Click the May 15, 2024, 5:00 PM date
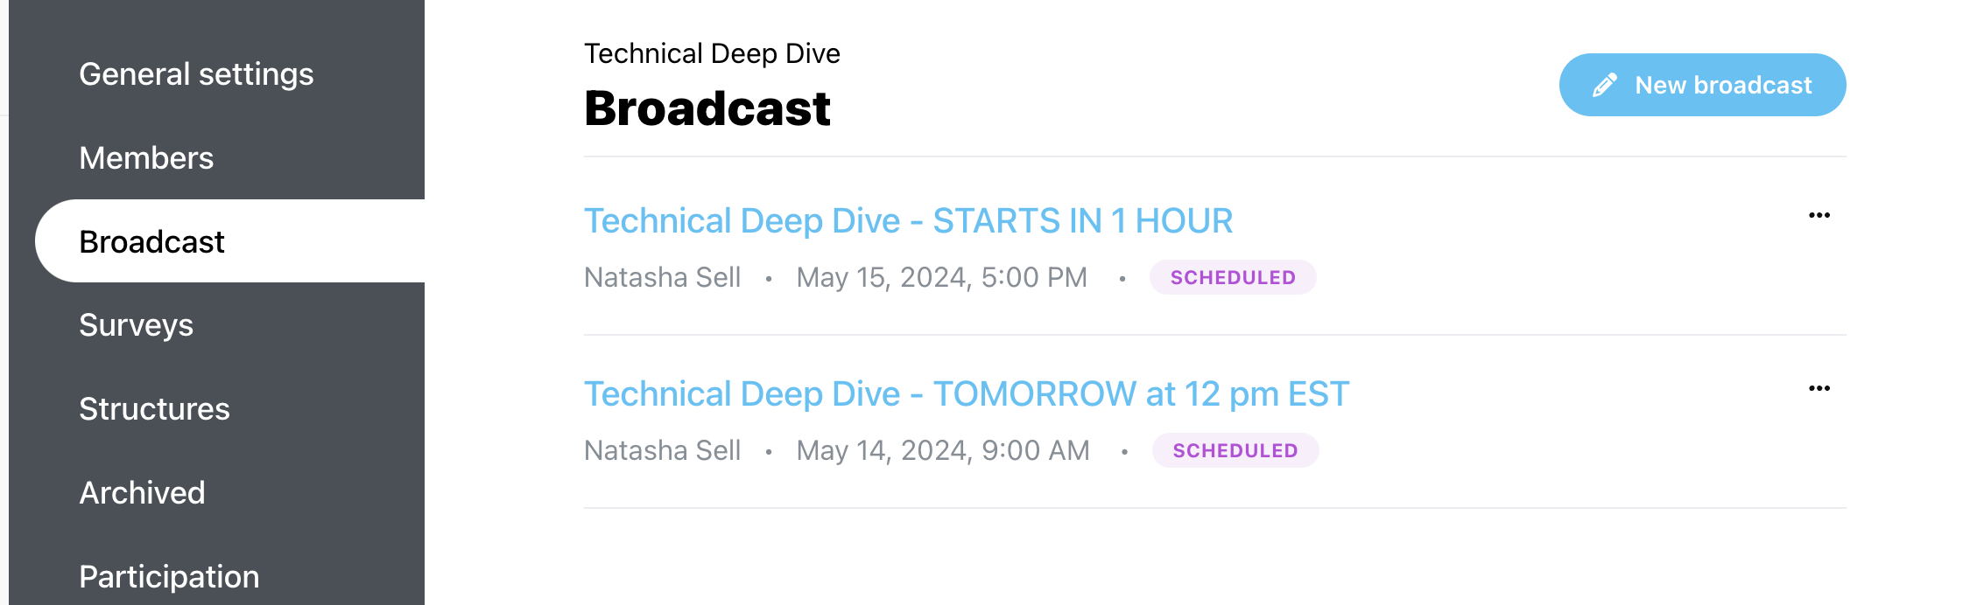This screenshot has width=1970, height=605. (x=941, y=277)
